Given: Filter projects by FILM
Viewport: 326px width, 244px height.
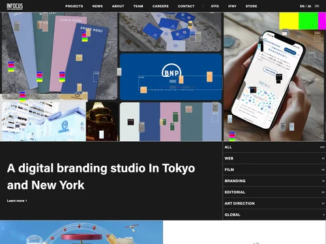Looking at the screenshot, I should 274,170.
